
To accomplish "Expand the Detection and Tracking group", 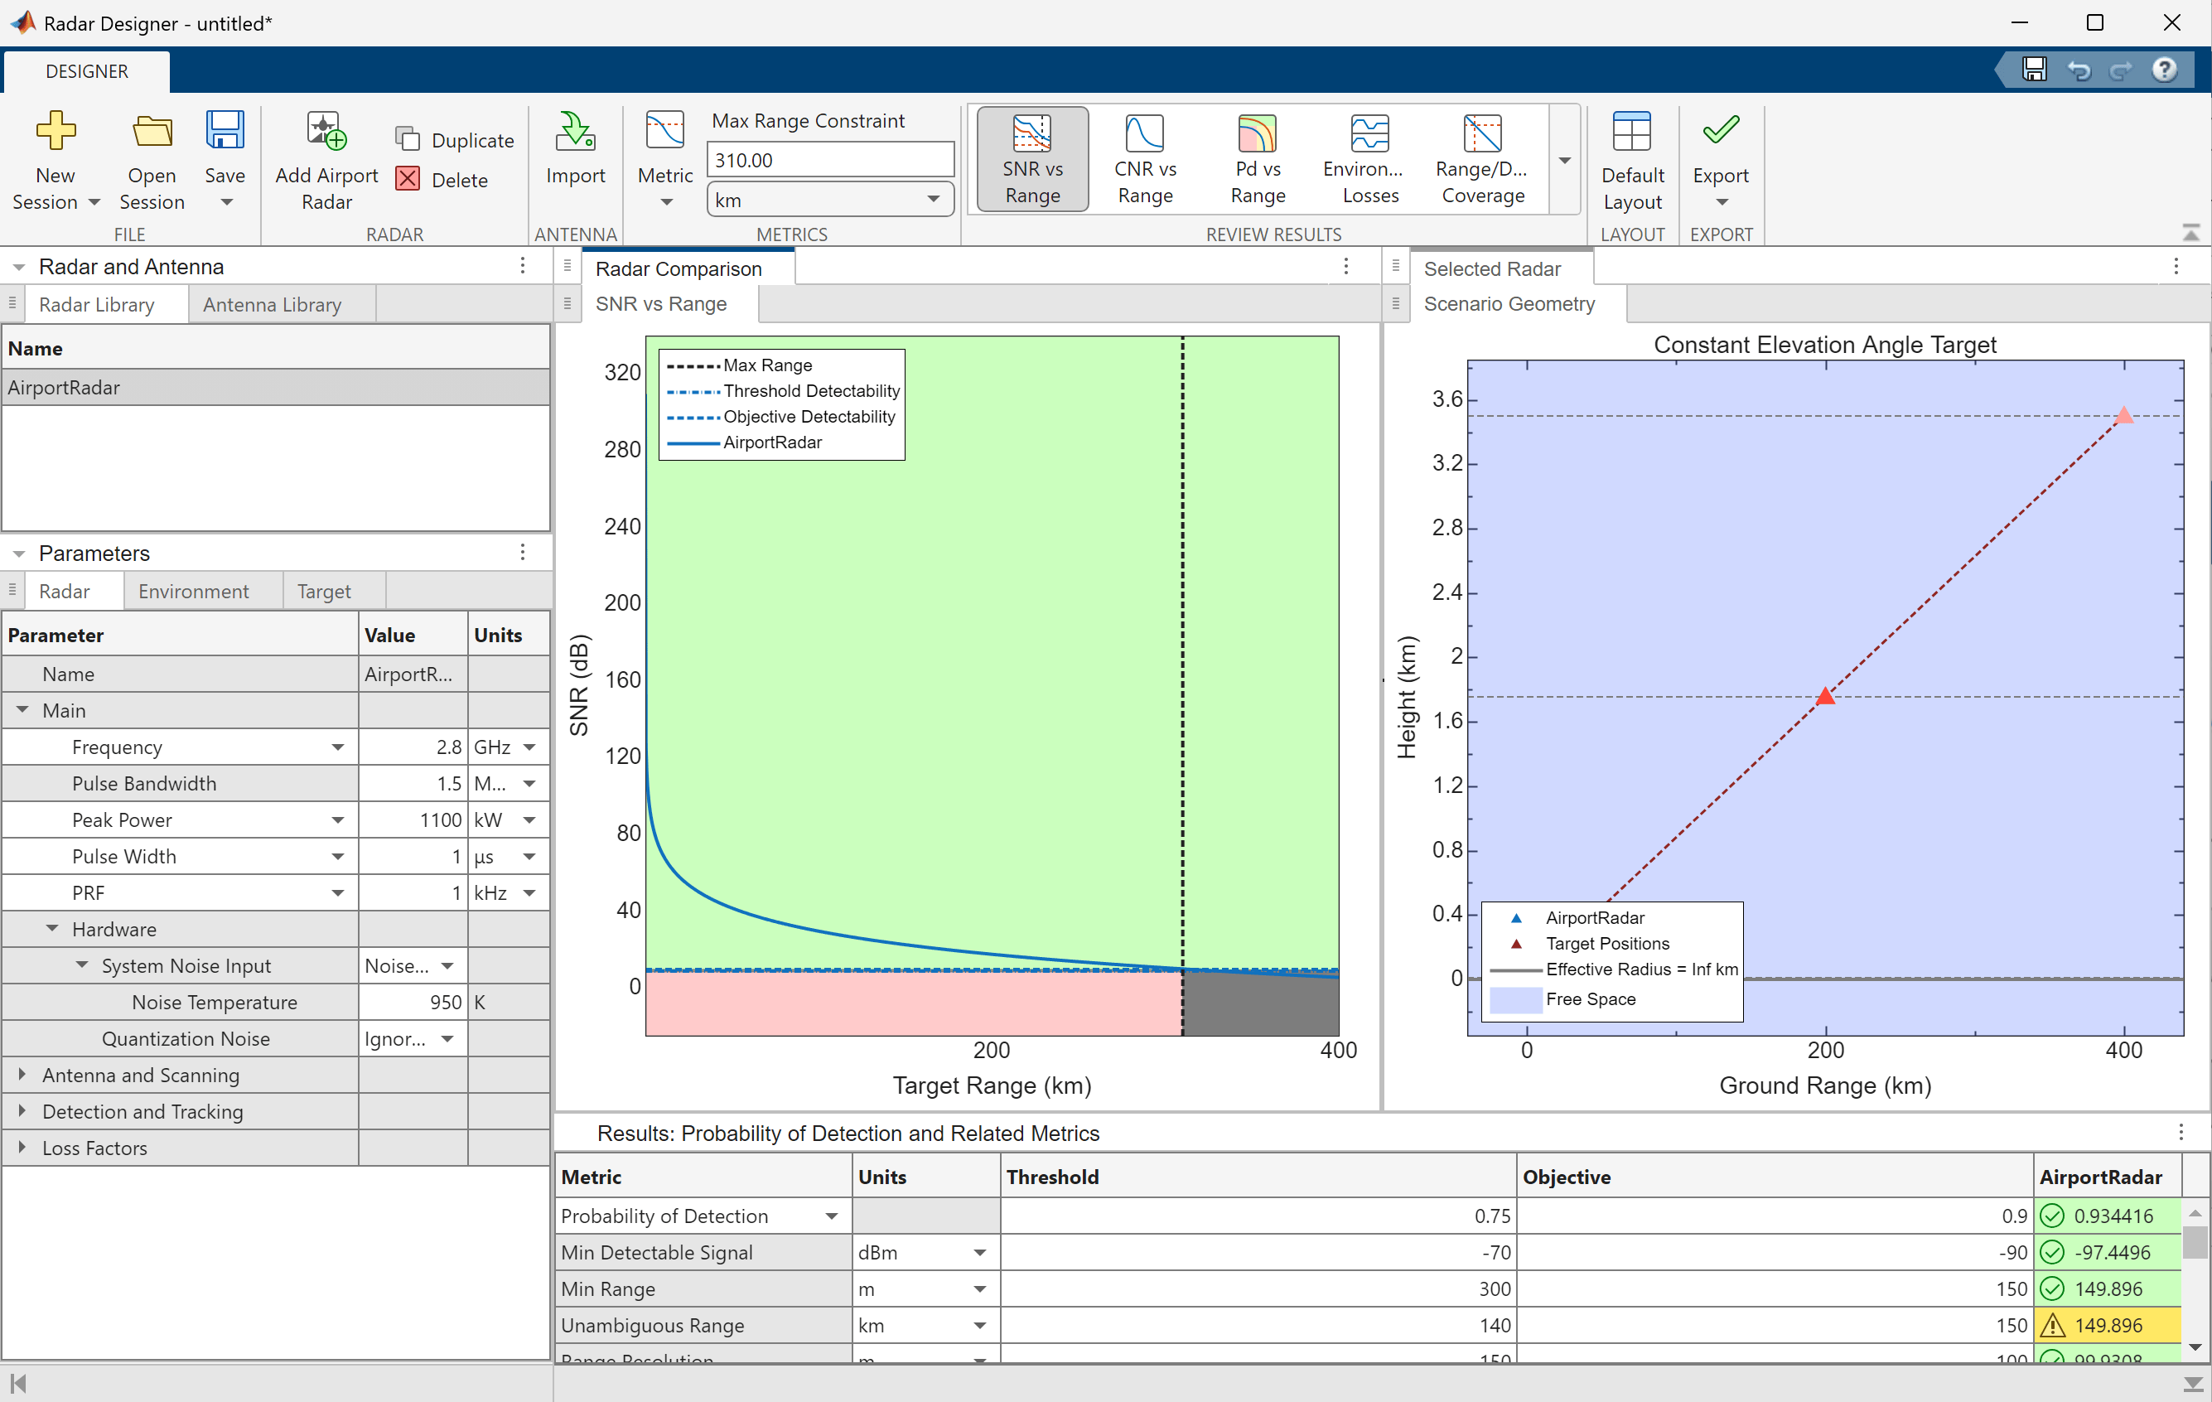I will 22,1112.
